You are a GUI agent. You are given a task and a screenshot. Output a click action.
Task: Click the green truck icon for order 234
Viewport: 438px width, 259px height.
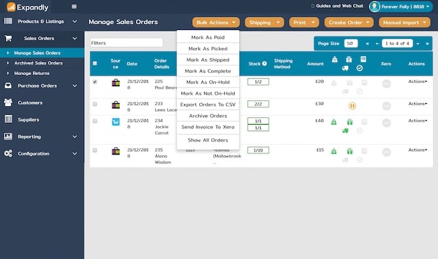click(345, 130)
